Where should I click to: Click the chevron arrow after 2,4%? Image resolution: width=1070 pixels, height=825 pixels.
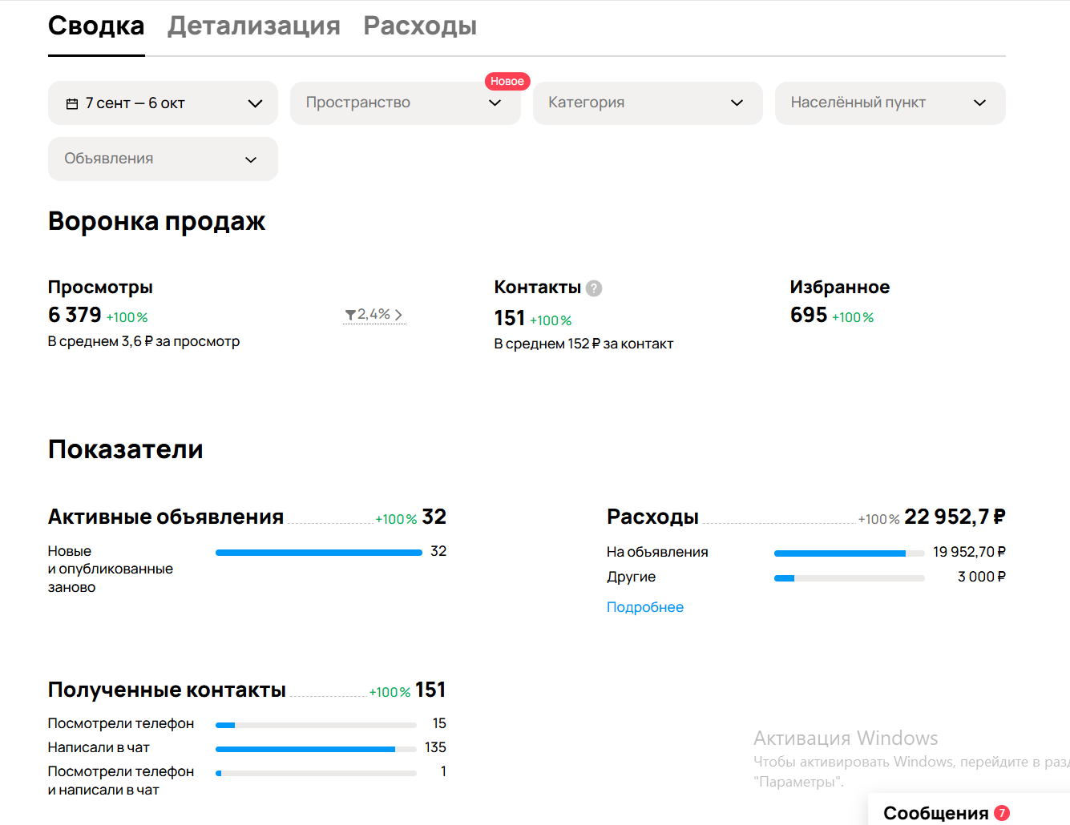pos(398,315)
